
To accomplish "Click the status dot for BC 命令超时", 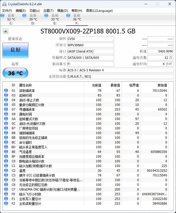I will coord(6,142).
